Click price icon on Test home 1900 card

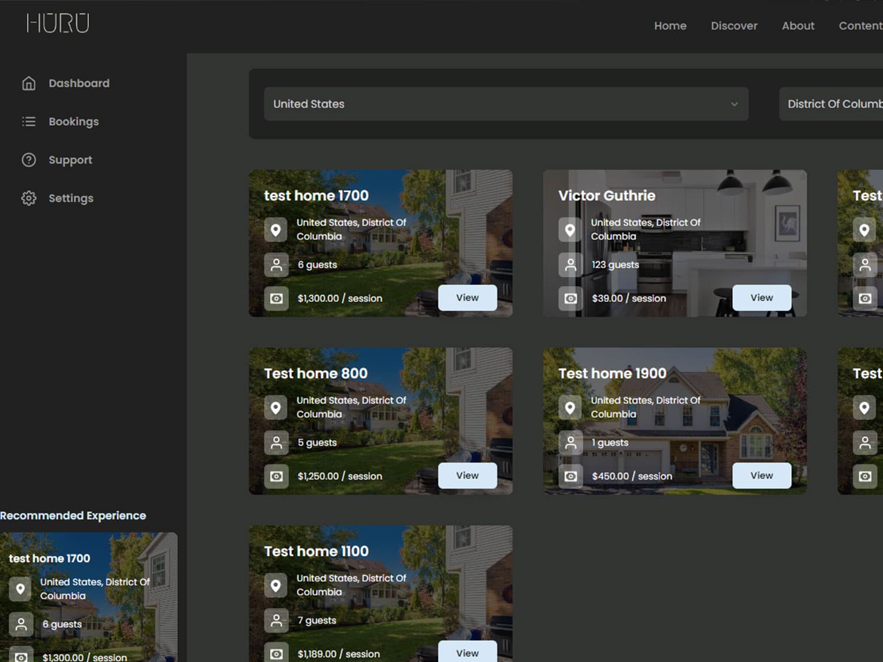click(570, 476)
